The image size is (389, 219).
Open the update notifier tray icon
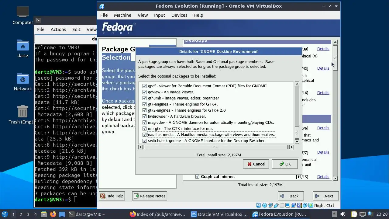[x=370, y=214]
